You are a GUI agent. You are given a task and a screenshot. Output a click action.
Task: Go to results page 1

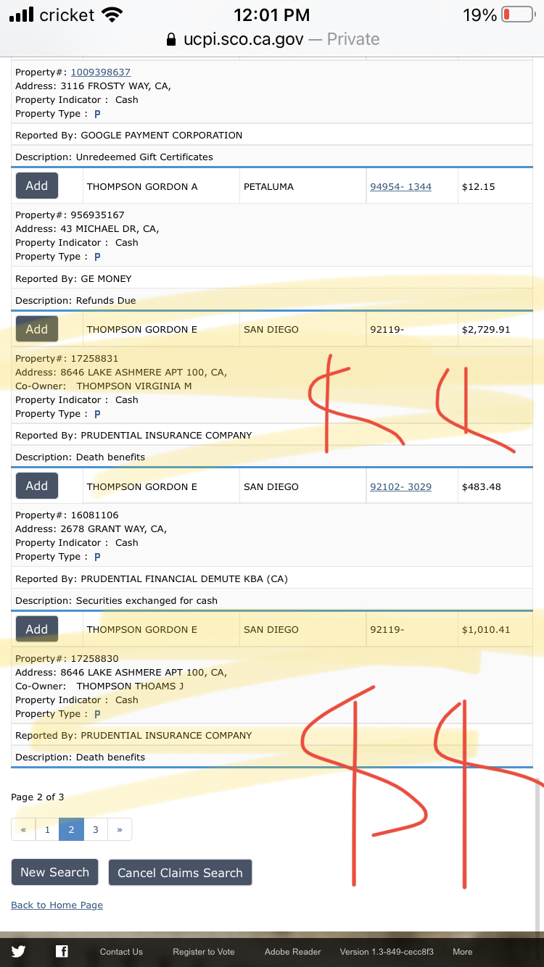[x=47, y=829]
